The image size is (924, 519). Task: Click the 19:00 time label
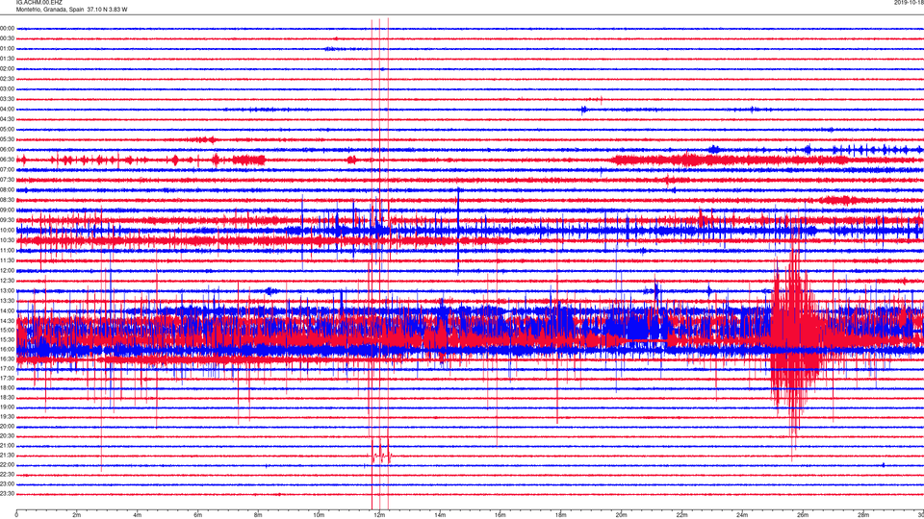pos(8,408)
